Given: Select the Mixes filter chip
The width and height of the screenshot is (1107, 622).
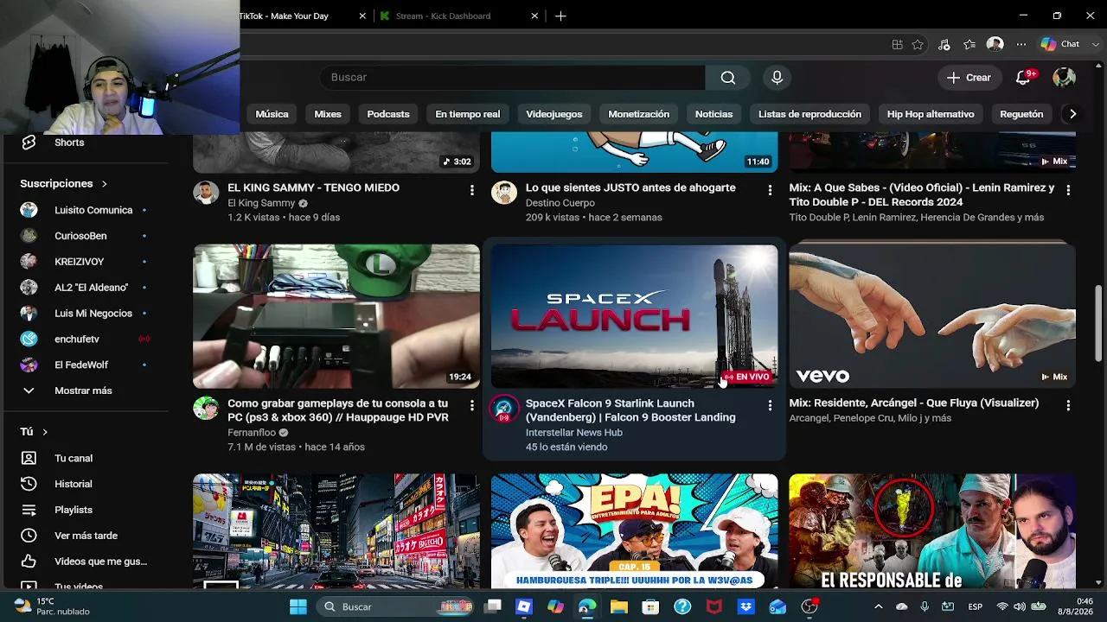Looking at the screenshot, I should 328,114.
